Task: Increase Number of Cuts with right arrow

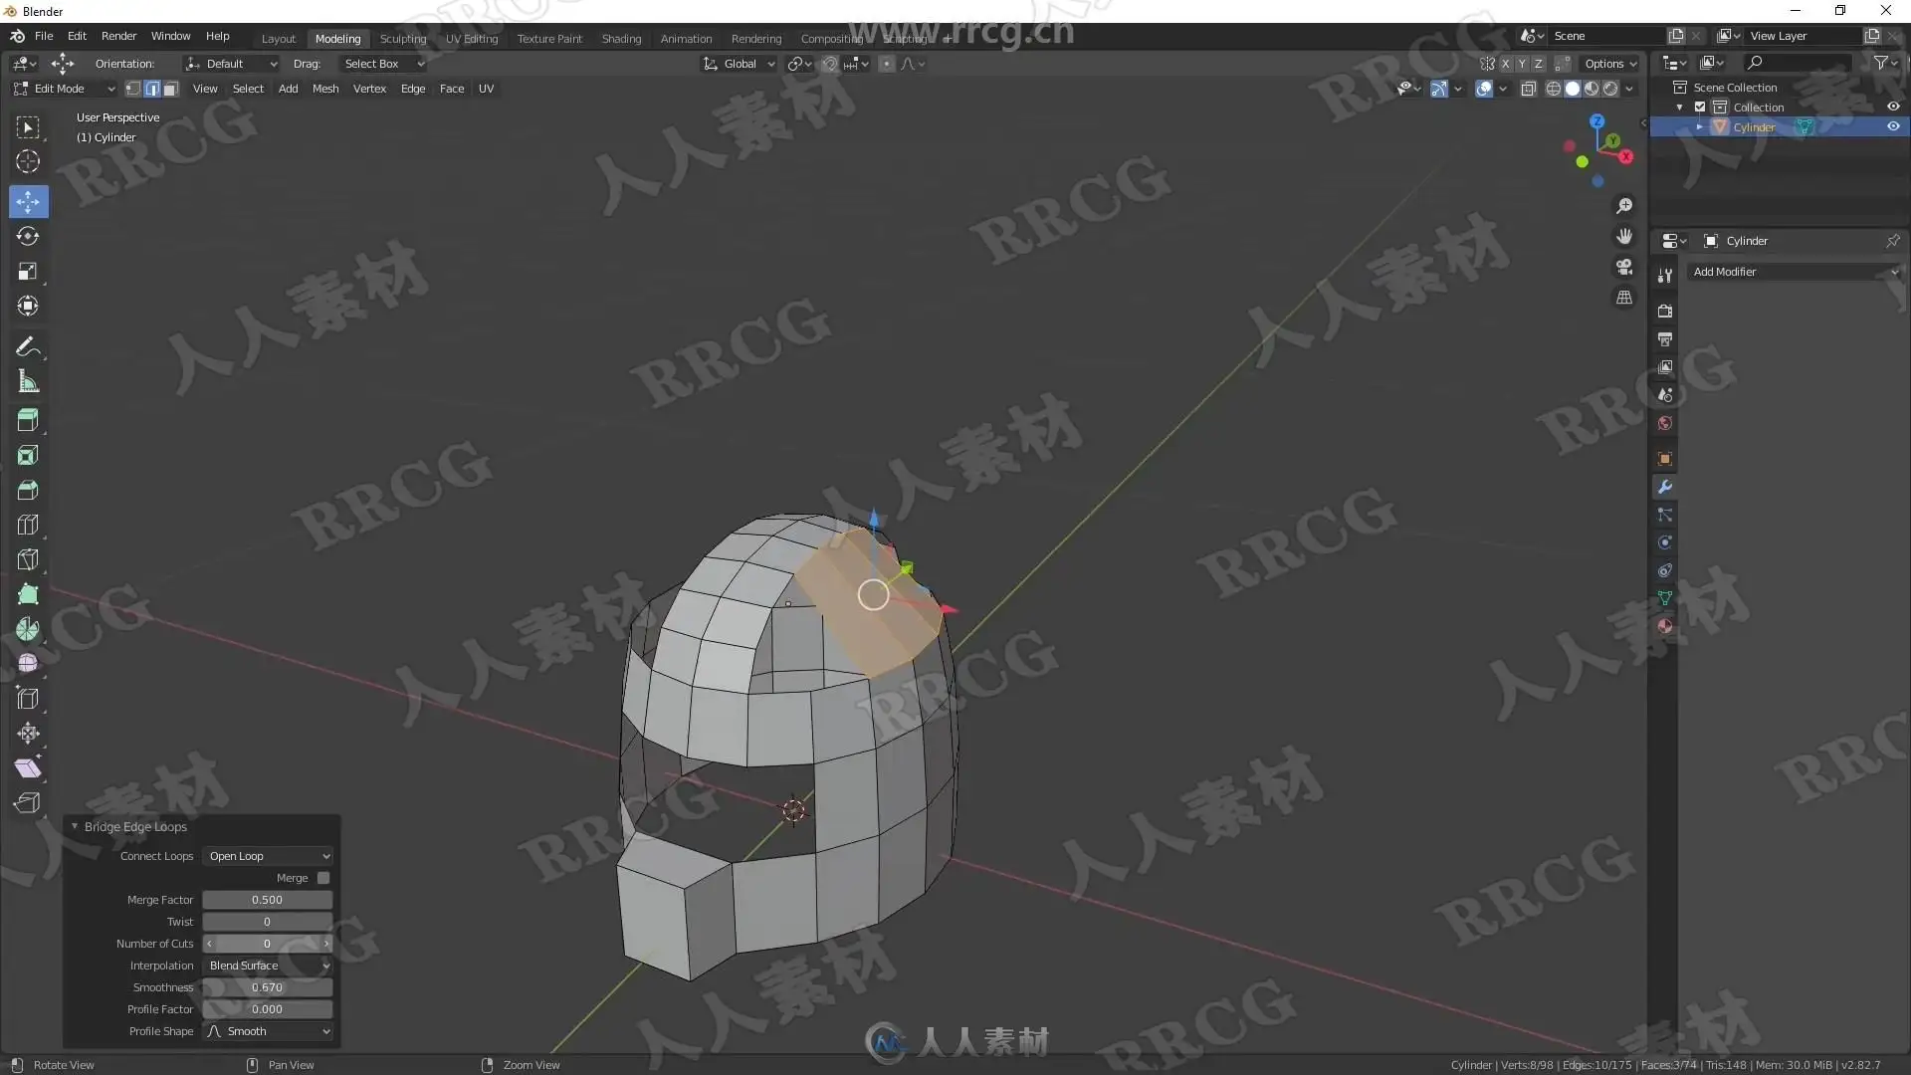Action: 325,944
